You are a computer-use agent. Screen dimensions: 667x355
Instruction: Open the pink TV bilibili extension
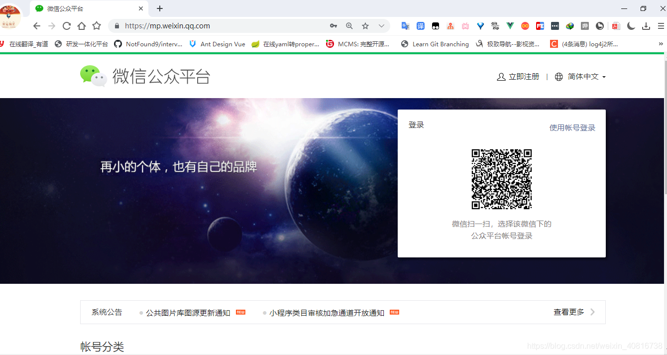click(x=465, y=26)
